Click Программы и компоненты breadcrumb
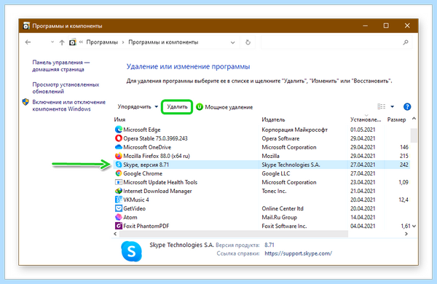 (163, 42)
